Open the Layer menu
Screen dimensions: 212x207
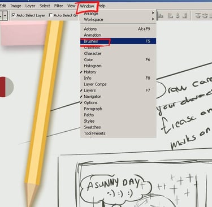coord(30,6)
